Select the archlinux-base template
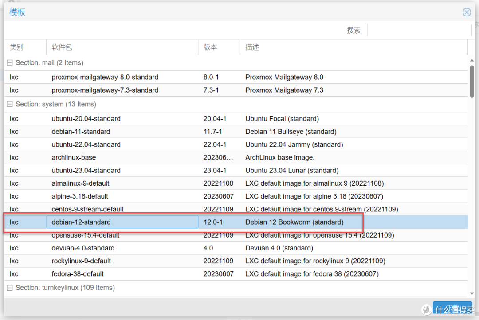Screen dimensions: 479x320 click(74, 157)
